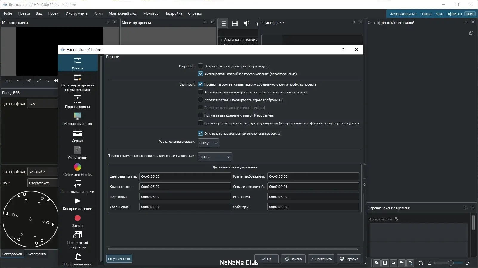Open the Воспроизведение settings page
Image resolution: width=478 pixels, height=268 pixels.
(78, 204)
